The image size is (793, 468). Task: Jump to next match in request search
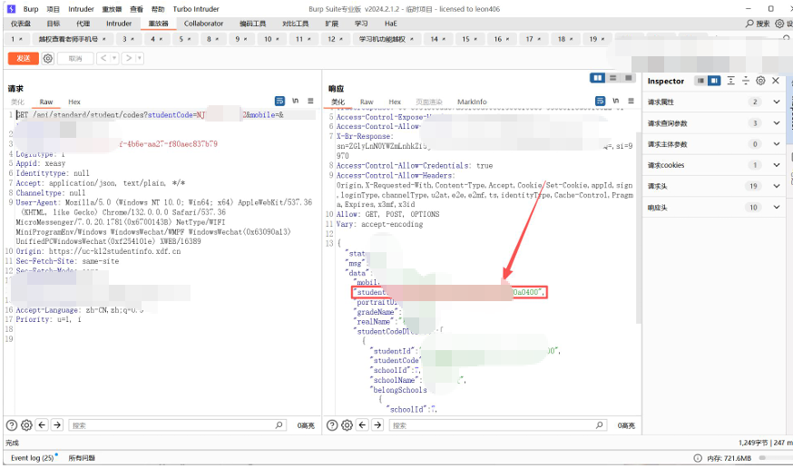point(57,425)
